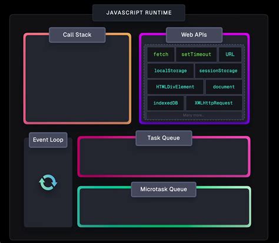Select the setTimeout API box
The height and width of the screenshot is (243, 279).
coord(196,54)
